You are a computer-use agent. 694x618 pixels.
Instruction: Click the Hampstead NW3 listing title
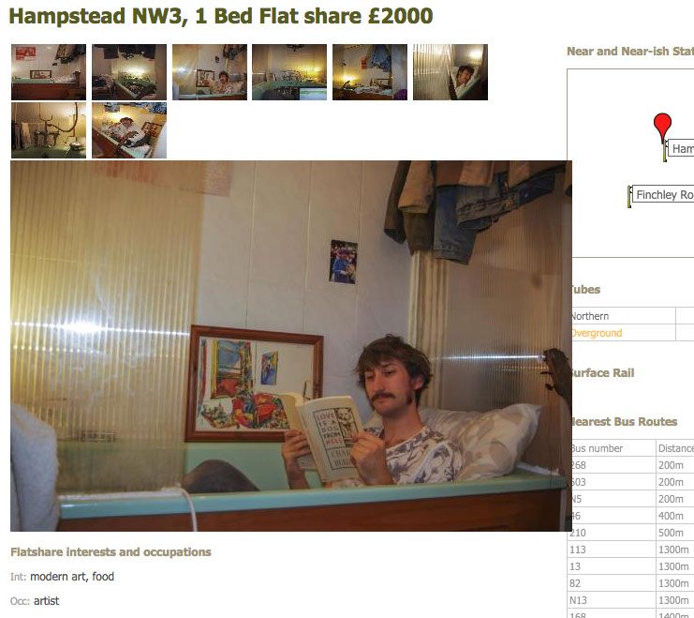tap(221, 16)
